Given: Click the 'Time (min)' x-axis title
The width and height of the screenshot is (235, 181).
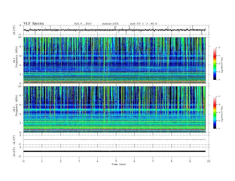Looking at the screenshot, I should 119,164.
